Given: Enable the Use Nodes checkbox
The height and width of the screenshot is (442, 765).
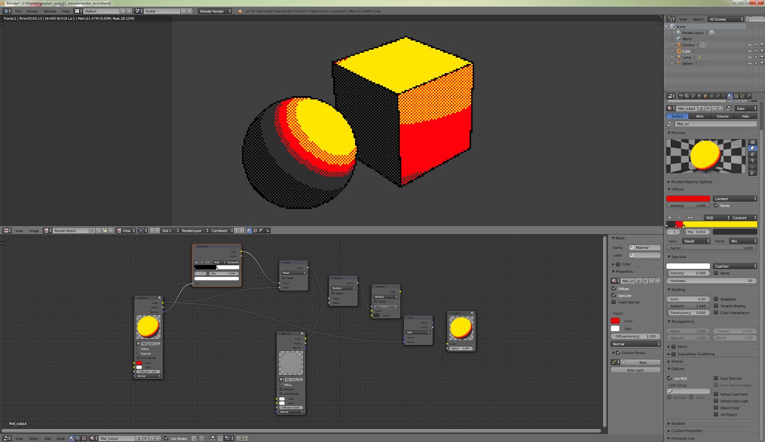Looking at the screenshot, I should [166, 438].
